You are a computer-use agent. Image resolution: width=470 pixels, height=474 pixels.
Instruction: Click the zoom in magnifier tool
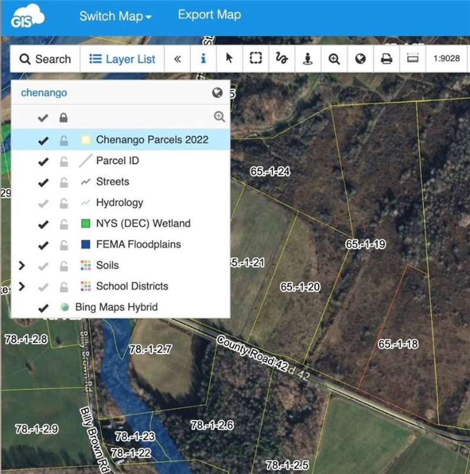pyautogui.click(x=334, y=59)
